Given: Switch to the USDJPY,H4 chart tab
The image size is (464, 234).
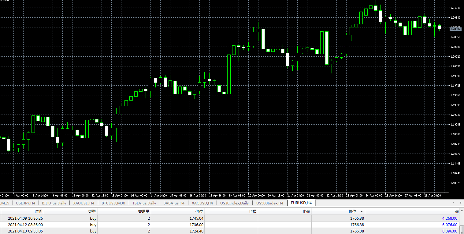Looking at the screenshot, I should click(x=25, y=203).
